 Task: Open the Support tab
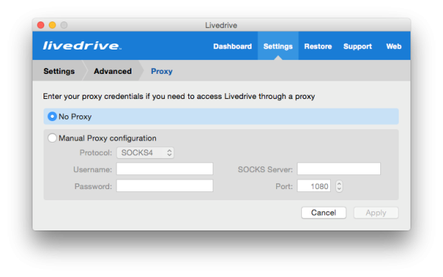[357, 47]
